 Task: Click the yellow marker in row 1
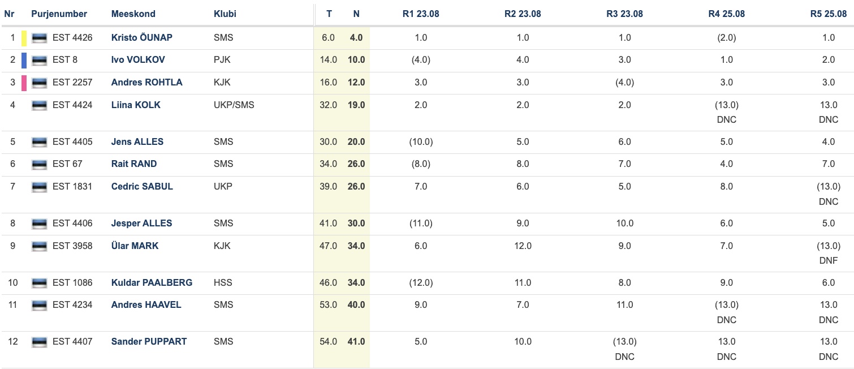(24, 38)
